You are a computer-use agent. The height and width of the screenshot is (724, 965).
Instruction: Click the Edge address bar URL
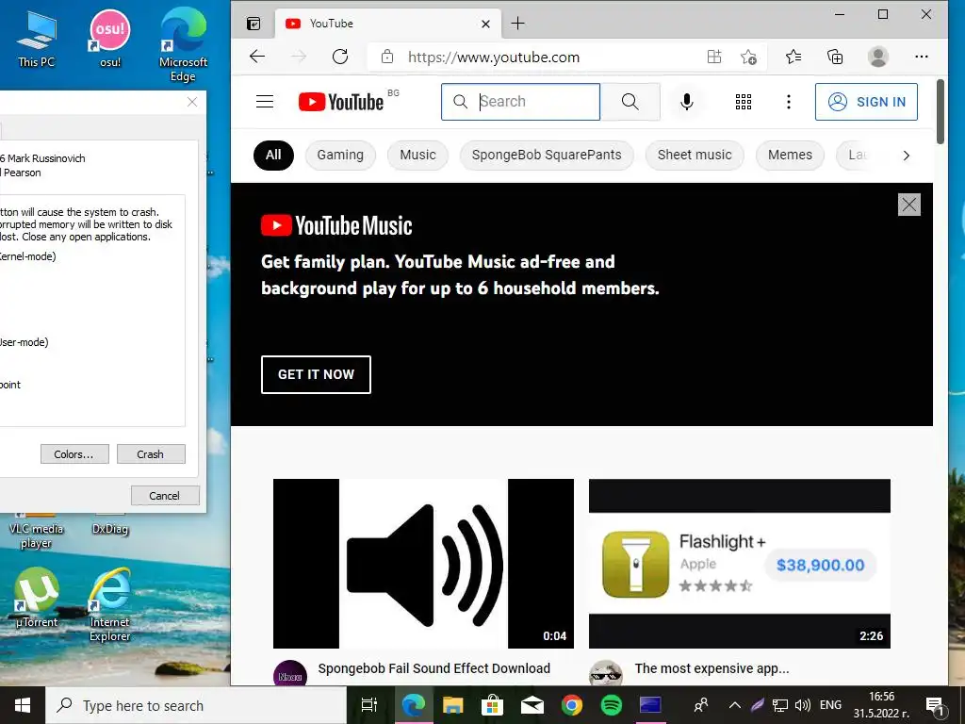(494, 58)
